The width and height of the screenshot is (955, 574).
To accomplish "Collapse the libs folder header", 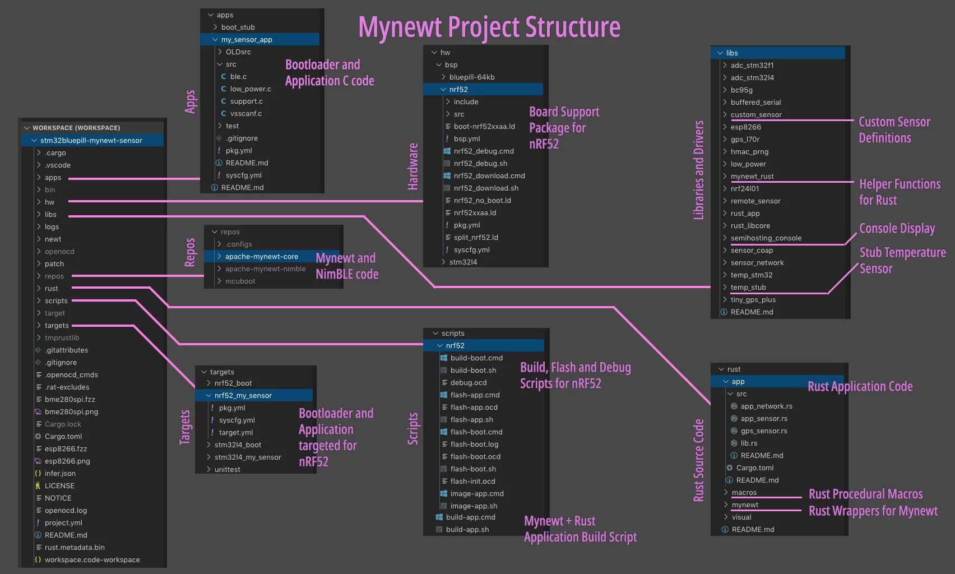I will click(720, 53).
